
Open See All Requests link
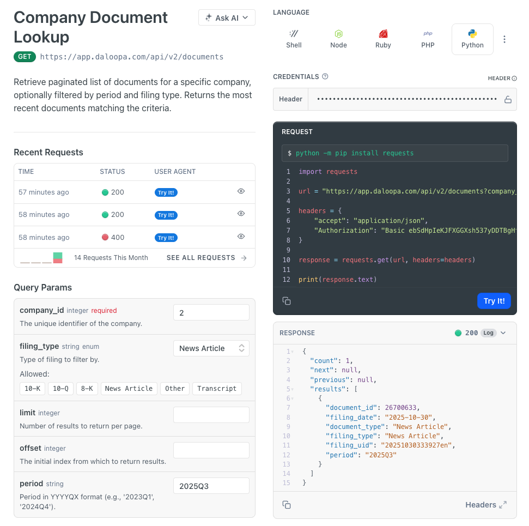pos(206,258)
